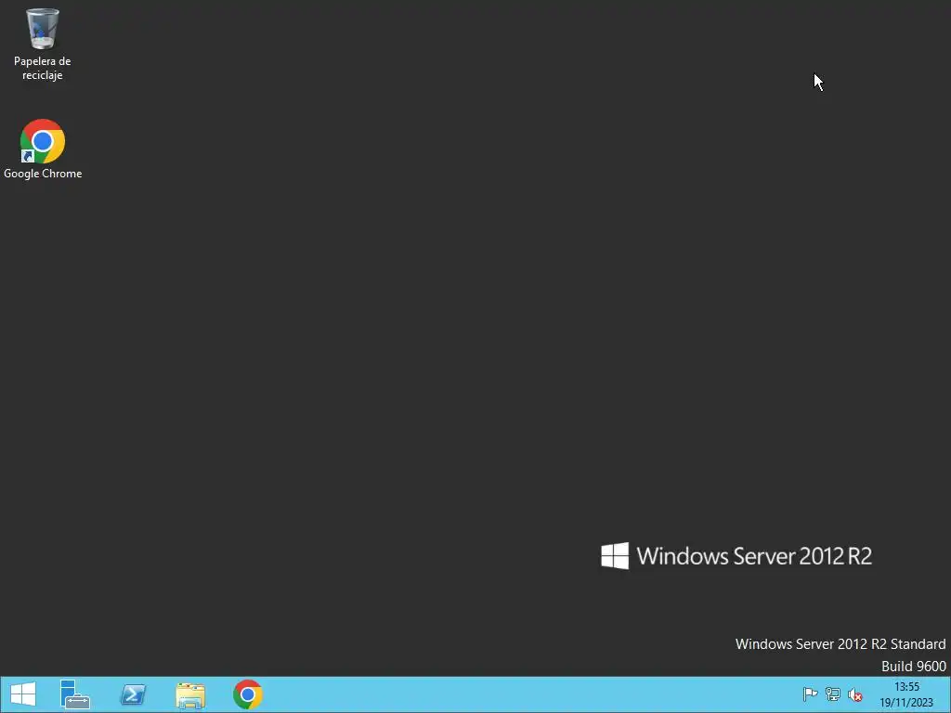The image size is (951, 713).
Task: Open File Explorer from the taskbar
Action: (x=190, y=694)
